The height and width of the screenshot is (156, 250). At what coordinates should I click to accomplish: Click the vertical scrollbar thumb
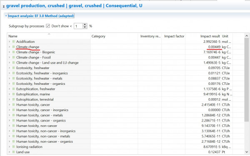(246, 79)
